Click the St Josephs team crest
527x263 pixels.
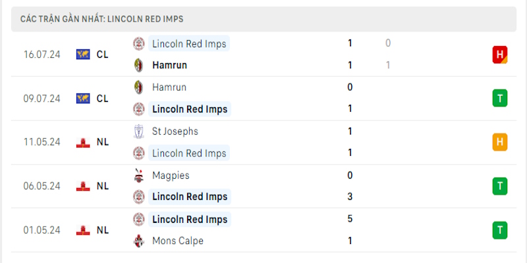[139, 131]
